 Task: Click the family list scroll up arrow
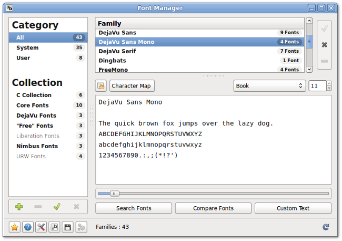309,21
